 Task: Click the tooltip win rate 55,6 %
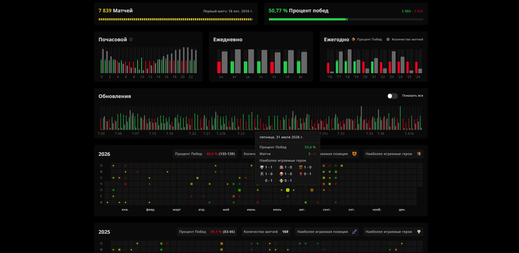point(310,147)
